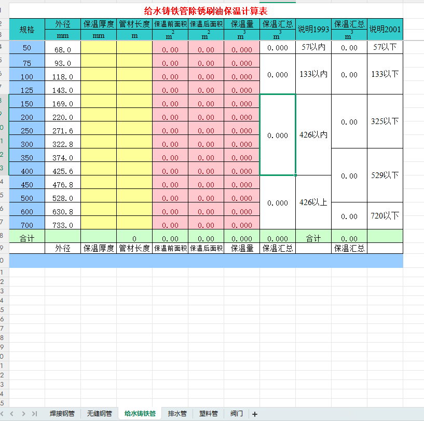This screenshot has height=421, width=424.
Task: Select the 外径 cell showing 68.0
Action: (63, 49)
